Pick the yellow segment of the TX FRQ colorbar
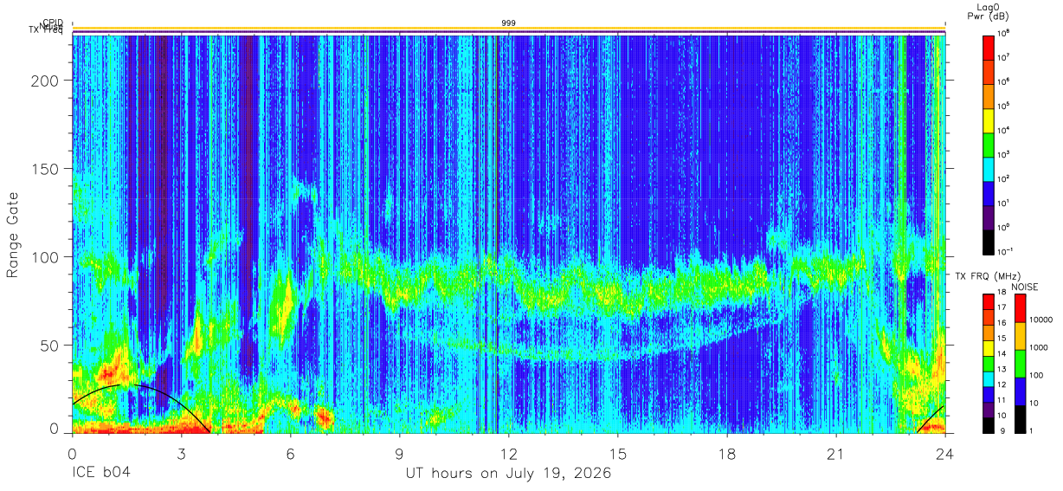 pyautogui.click(x=989, y=347)
